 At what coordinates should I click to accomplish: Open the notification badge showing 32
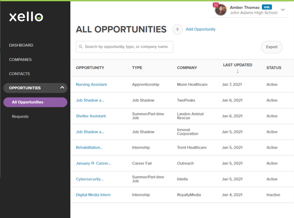pyautogui.click(x=216, y=5)
